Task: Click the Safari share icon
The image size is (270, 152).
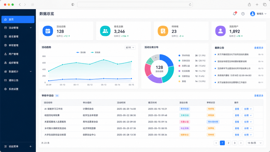Action: point(249,4)
